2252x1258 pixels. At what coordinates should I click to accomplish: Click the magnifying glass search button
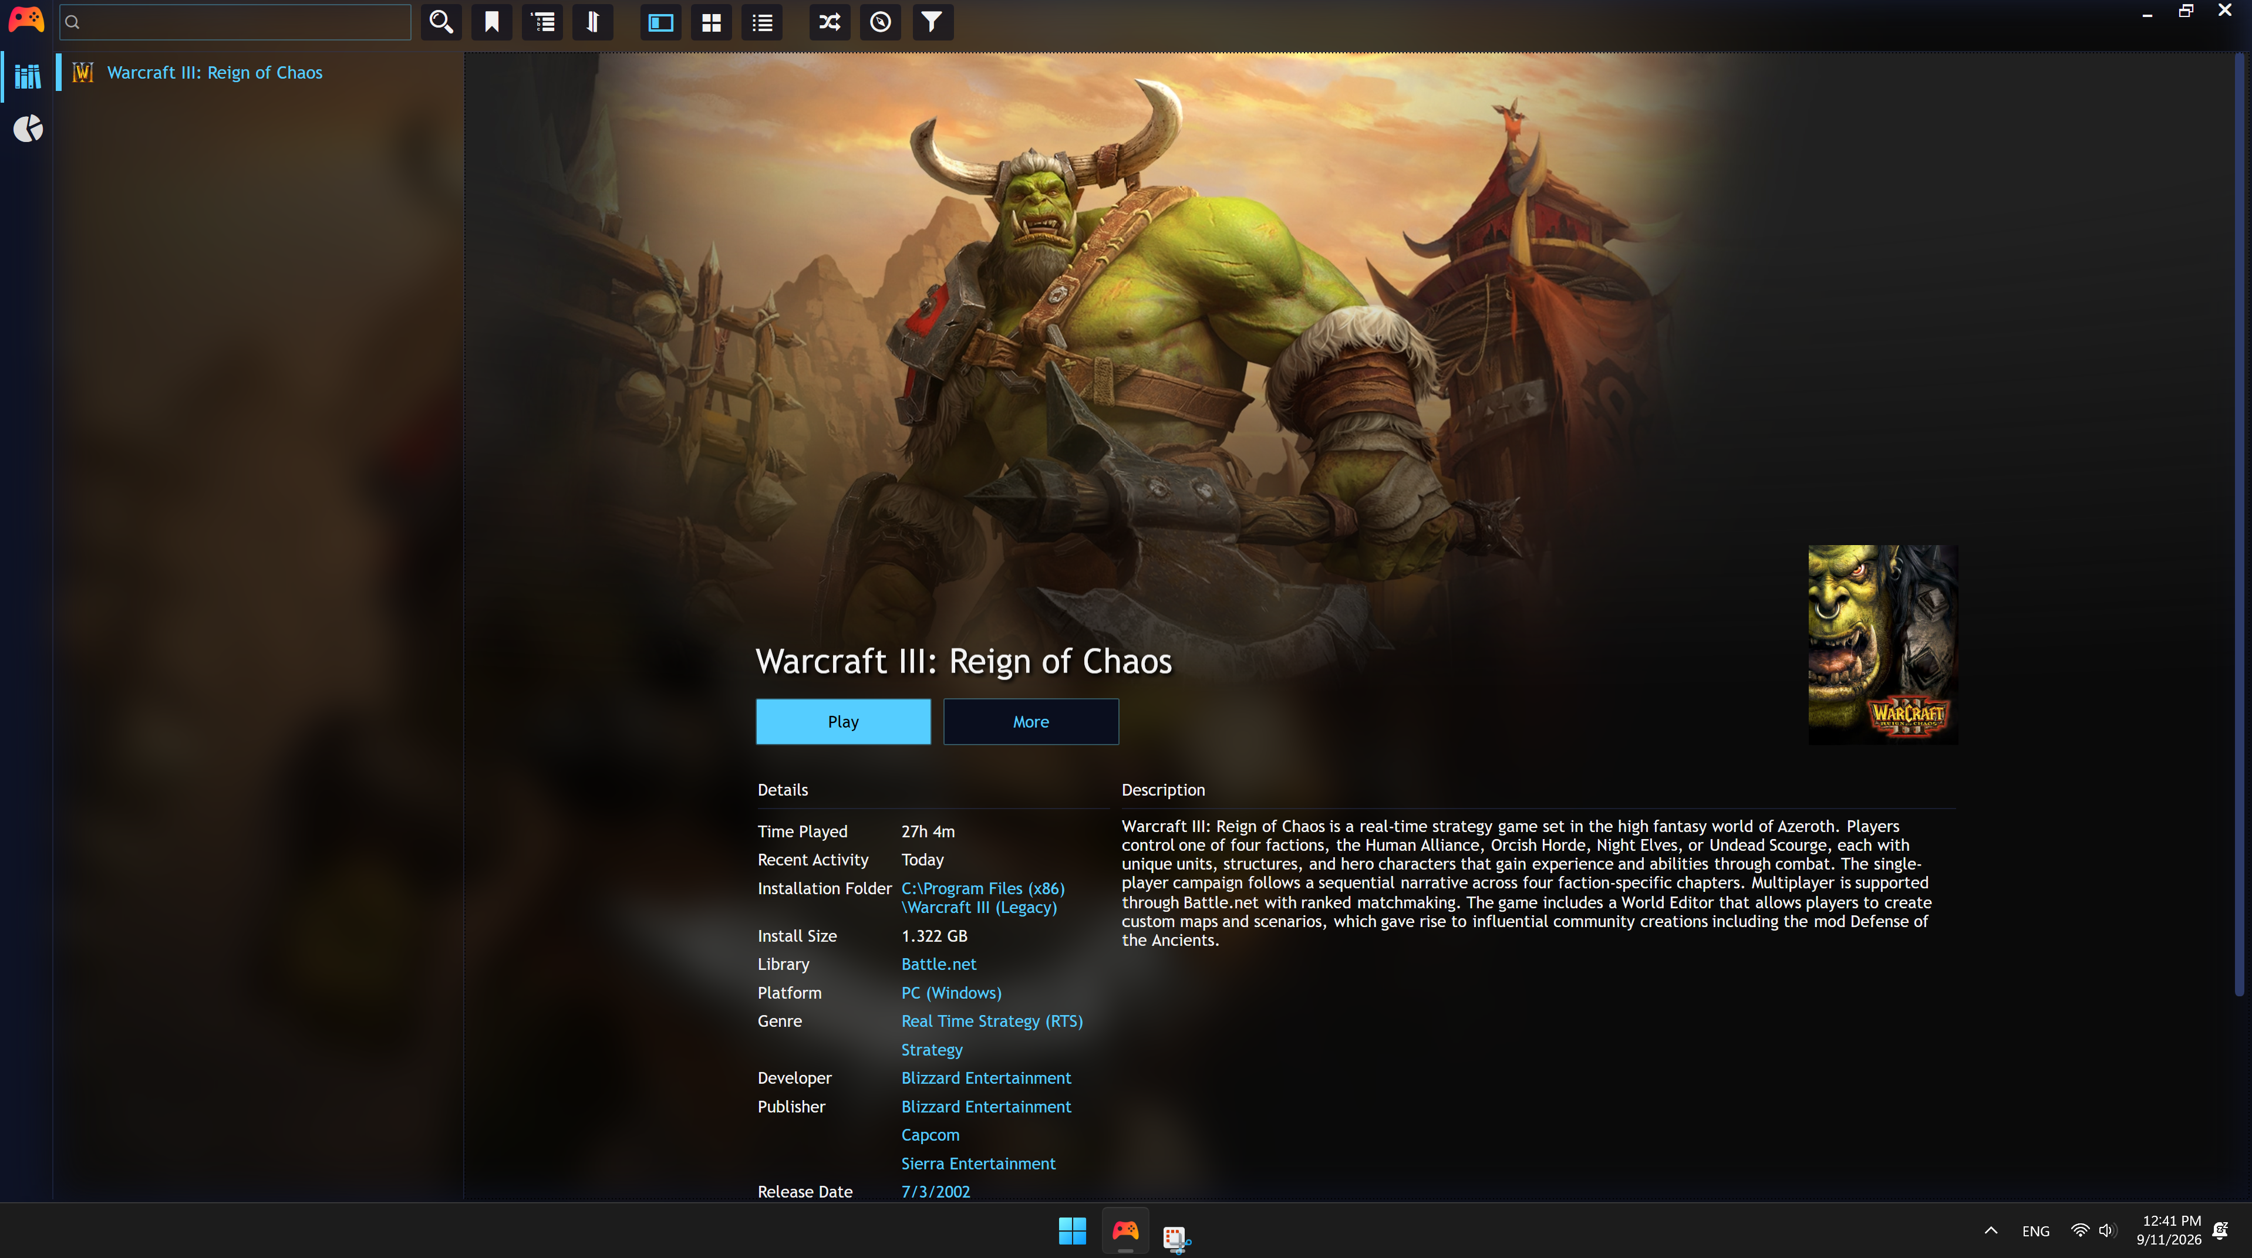click(441, 22)
